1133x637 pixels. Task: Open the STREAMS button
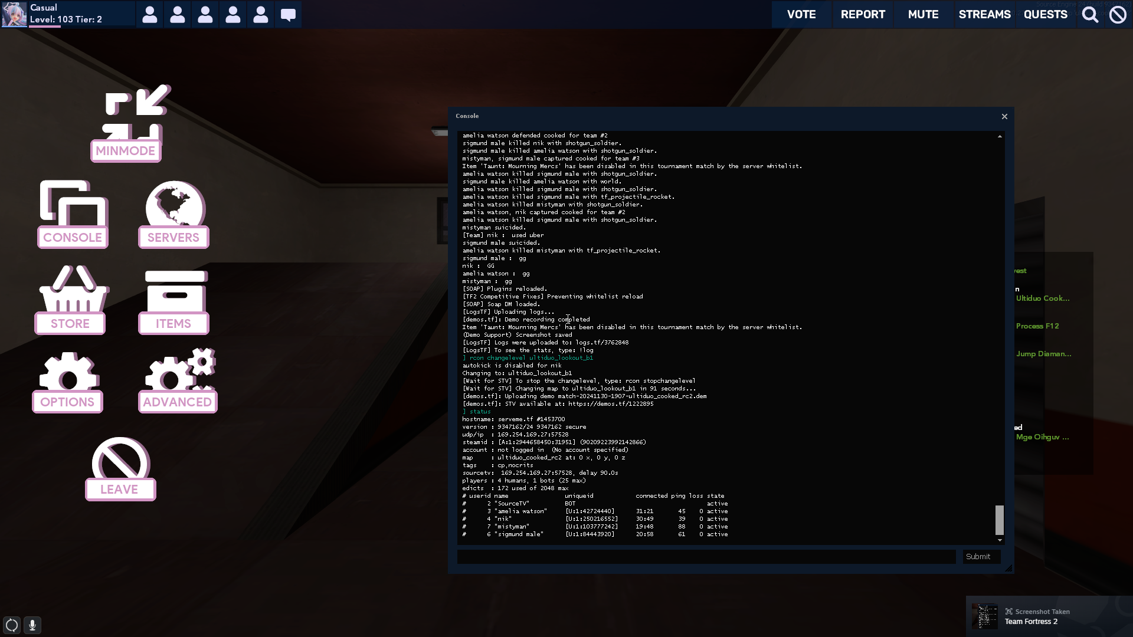tap(984, 15)
